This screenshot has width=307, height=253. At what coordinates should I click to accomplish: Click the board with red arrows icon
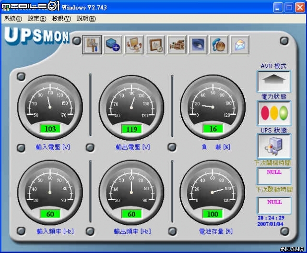[x=134, y=45]
